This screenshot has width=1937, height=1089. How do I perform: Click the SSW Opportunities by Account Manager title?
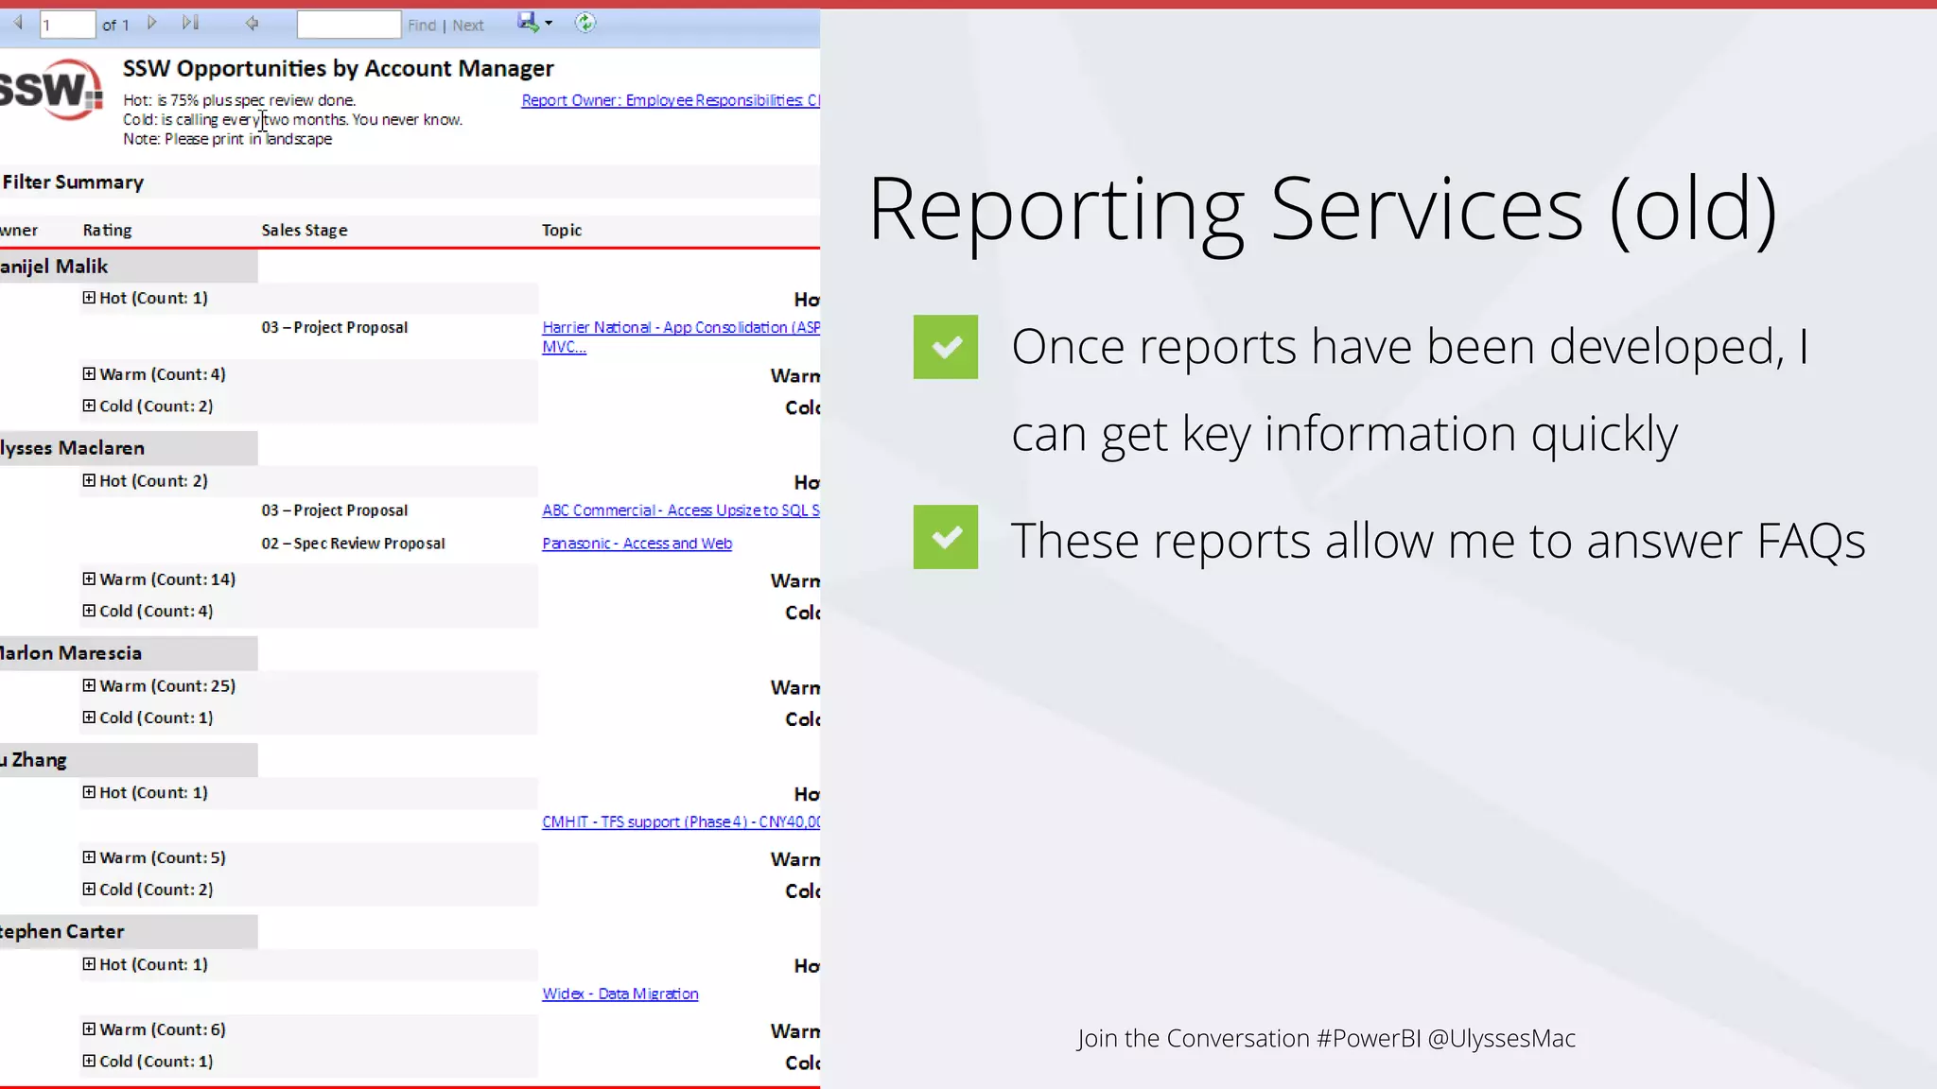click(338, 68)
